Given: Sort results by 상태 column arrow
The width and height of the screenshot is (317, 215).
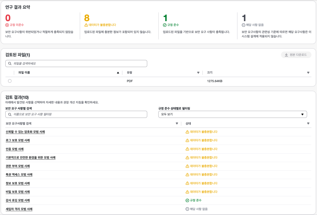Looking at the screenshot, I should click(x=308, y=123).
